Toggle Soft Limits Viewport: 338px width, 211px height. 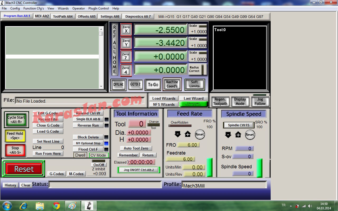coord(194,84)
